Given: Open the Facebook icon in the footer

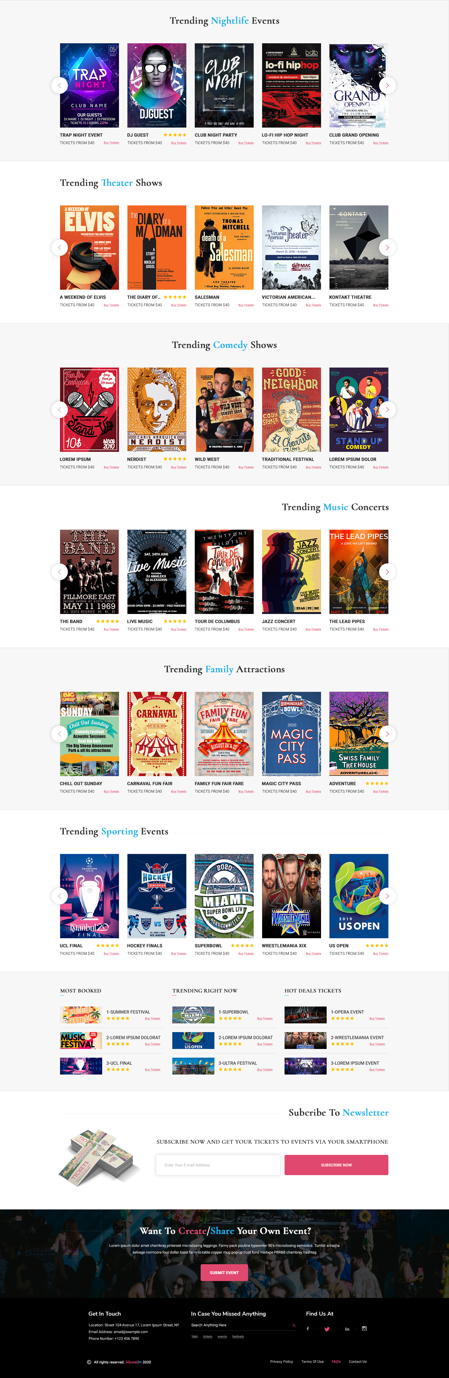Looking at the screenshot, I should pos(307,1328).
